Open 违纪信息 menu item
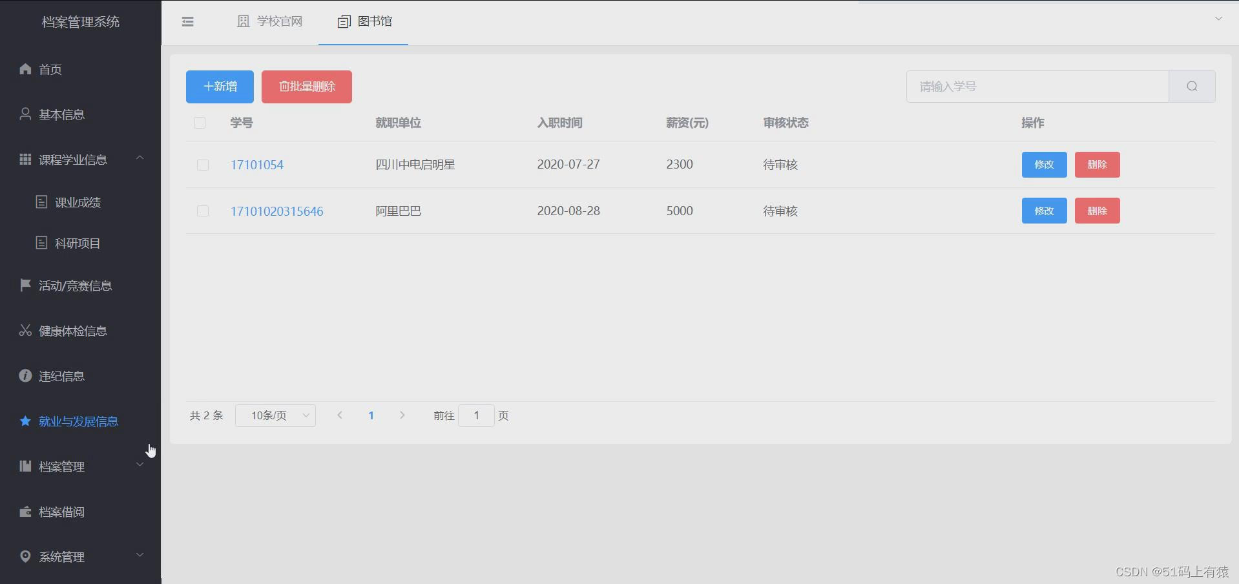The height and width of the screenshot is (584, 1239). coord(80,376)
